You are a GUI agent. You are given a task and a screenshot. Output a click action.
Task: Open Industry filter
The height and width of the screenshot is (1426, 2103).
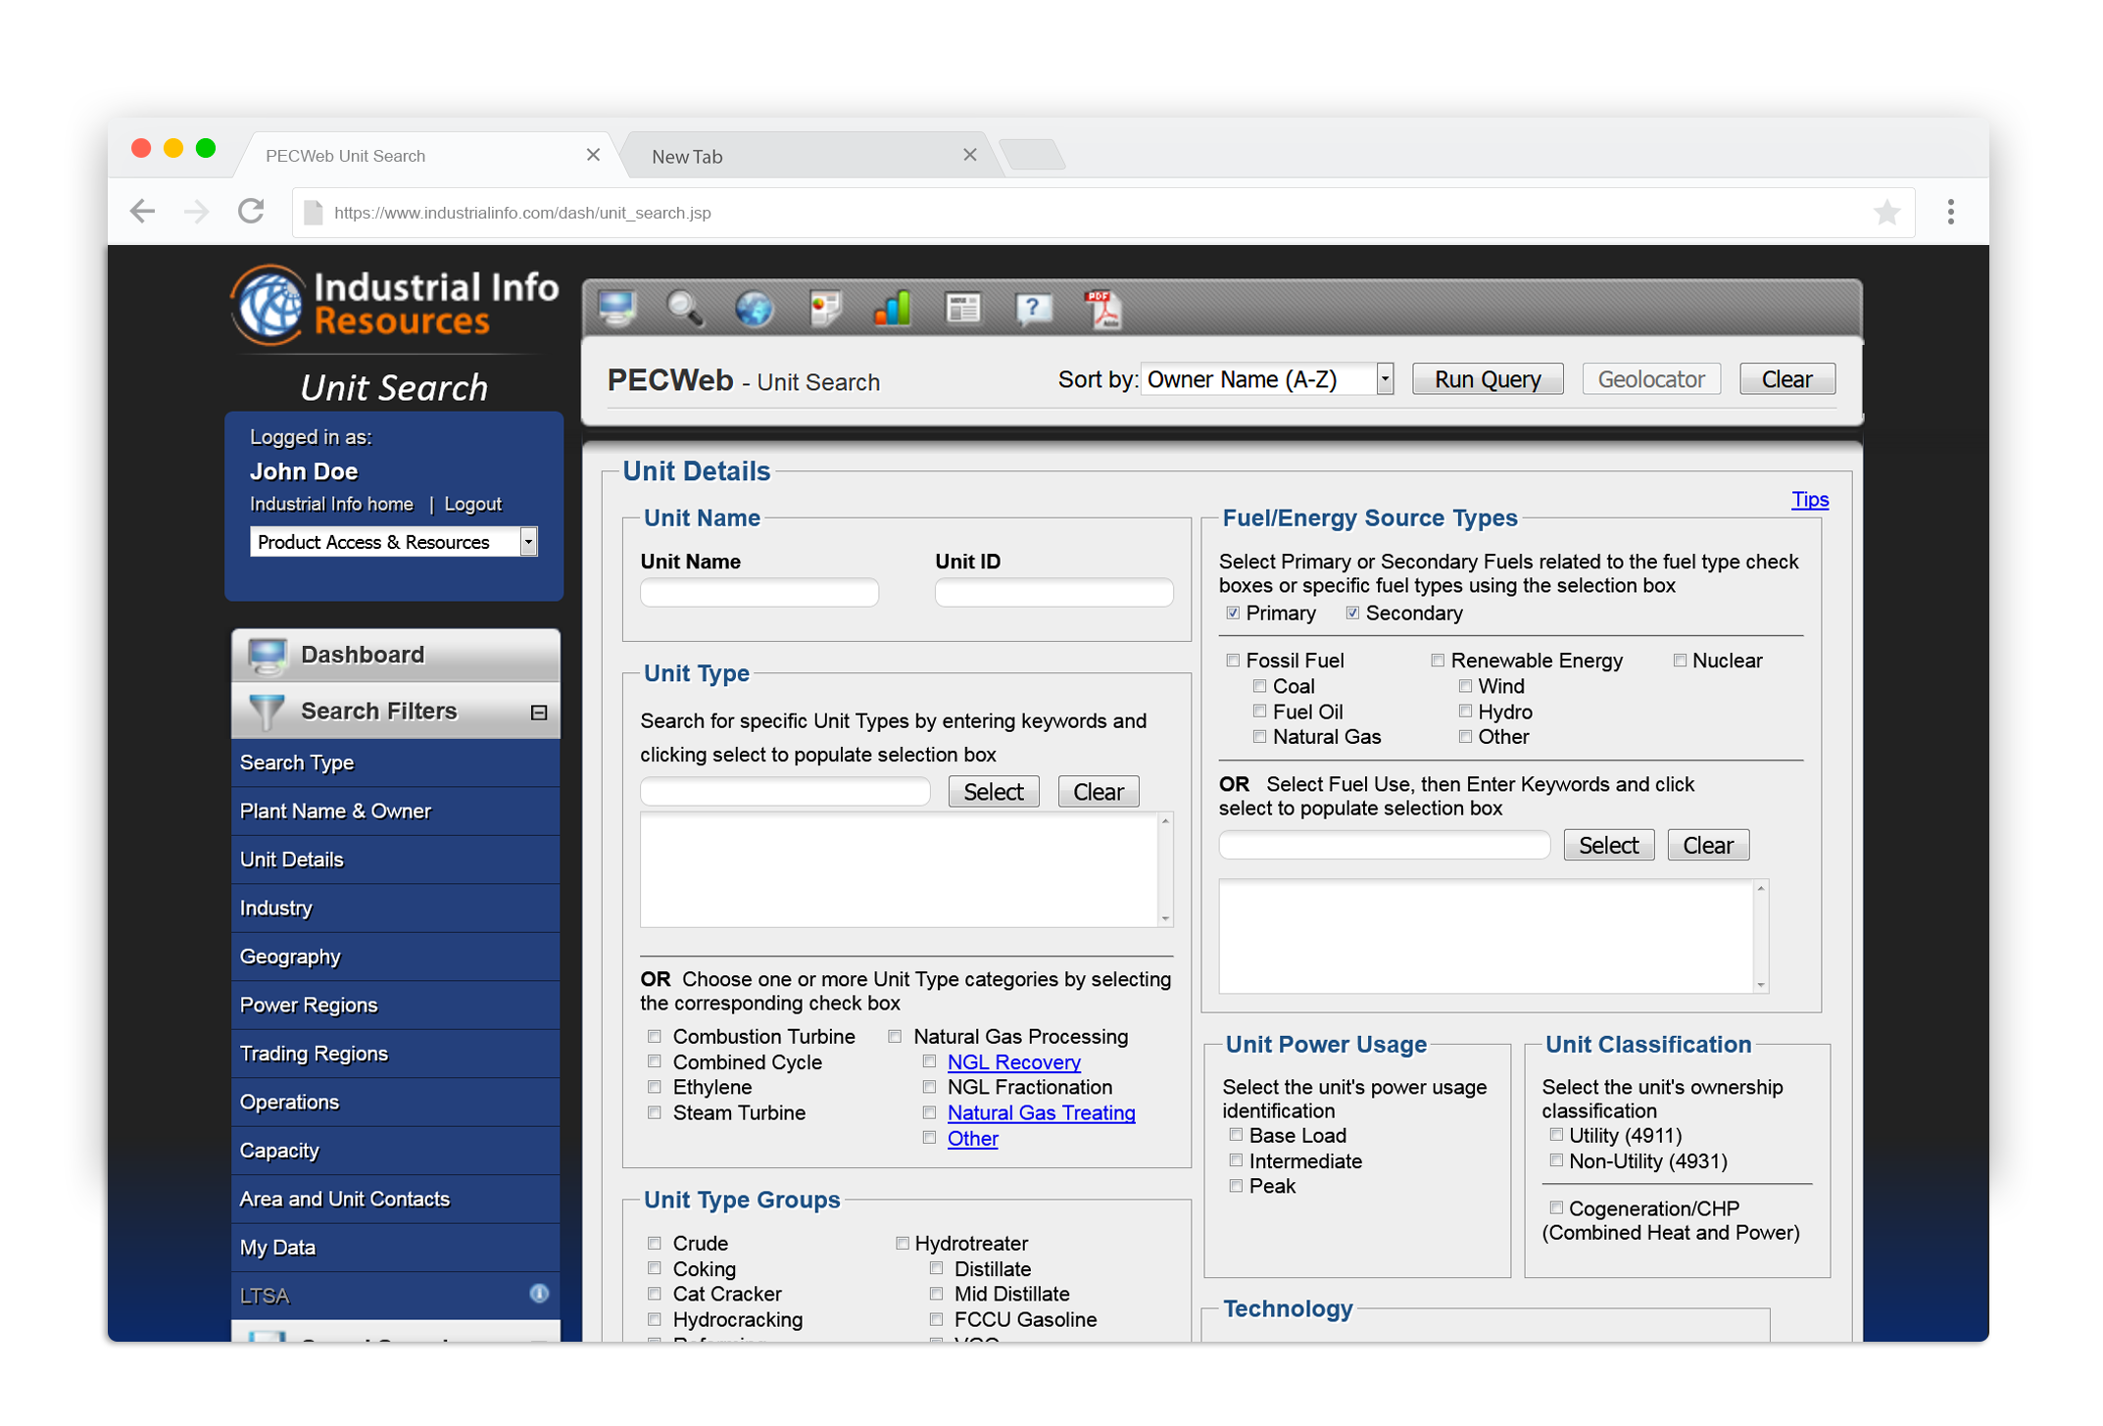(x=395, y=908)
